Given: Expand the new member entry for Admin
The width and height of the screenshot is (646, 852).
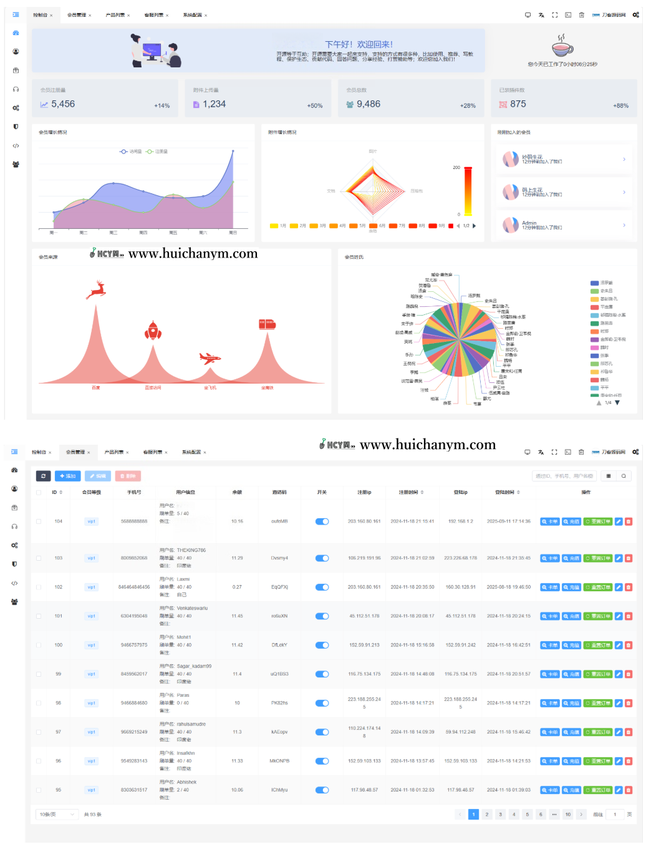Looking at the screenshot, I should tap(624, 225).
